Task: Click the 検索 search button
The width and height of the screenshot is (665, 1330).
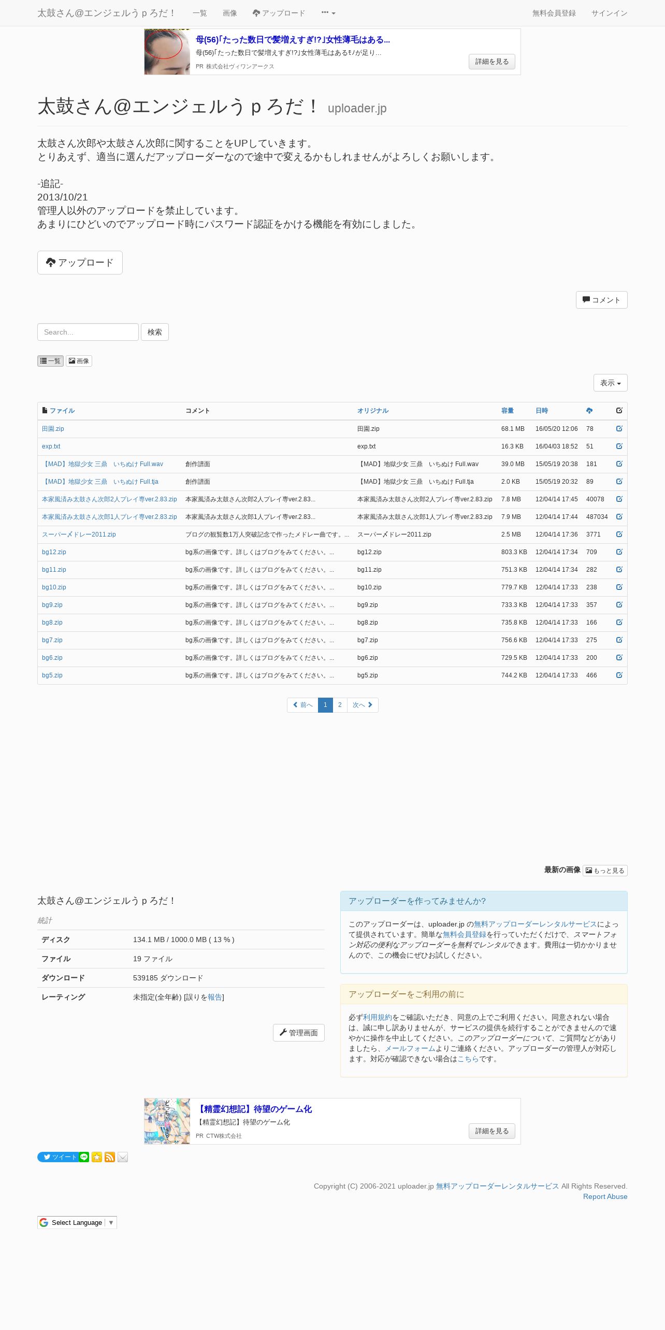Action: click(155, 332)
